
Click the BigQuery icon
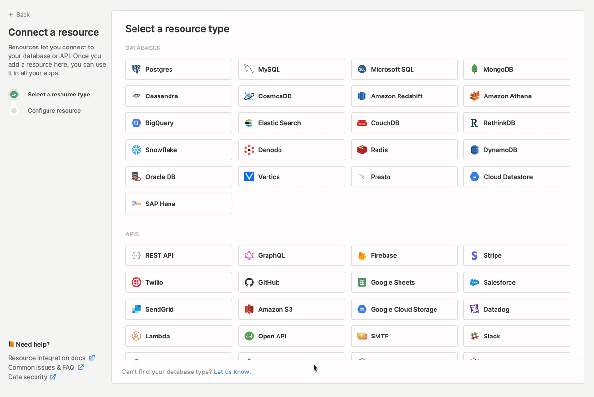(x=136, y=123)
